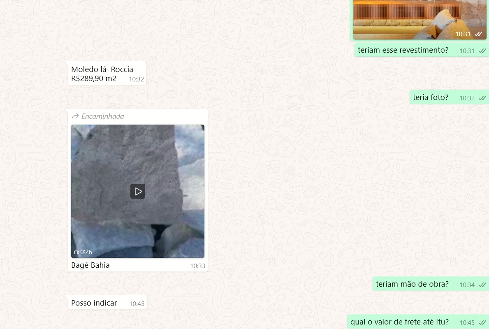
Task: Click the 10:32 timestamp on the Moledo message
Action: click(137, 79)
